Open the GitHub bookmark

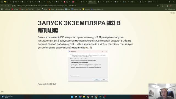45,9
